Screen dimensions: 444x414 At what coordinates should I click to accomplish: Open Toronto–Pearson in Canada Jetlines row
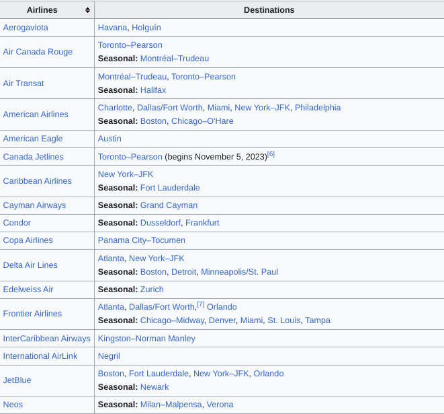click(130, 157)
